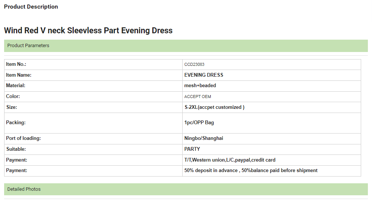Screen dimensions: 372x202
Task: Click item number CCD23083 cell
Action: point(272,64)
